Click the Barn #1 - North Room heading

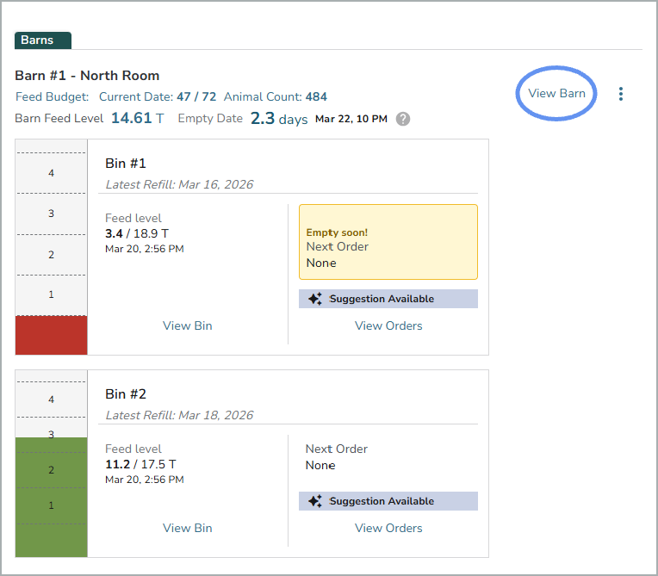pyautogui.click(x=87, y=76)
